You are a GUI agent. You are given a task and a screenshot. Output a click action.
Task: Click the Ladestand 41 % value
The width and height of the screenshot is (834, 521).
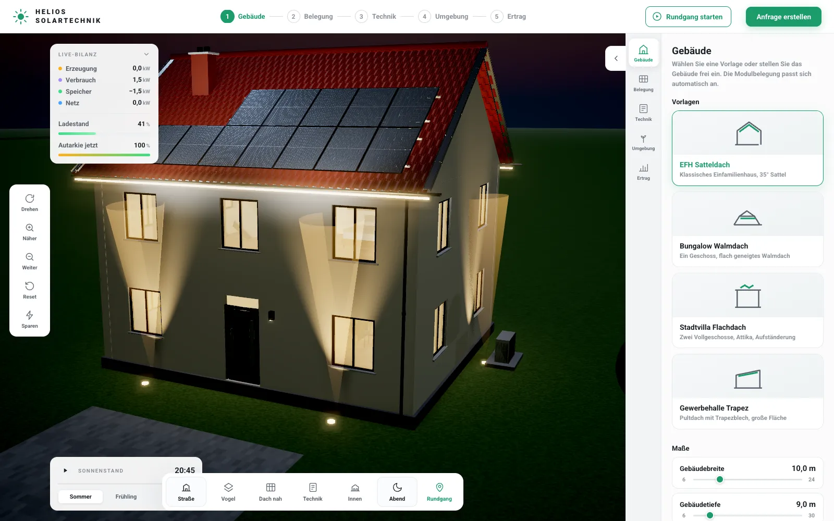point(144,124)
